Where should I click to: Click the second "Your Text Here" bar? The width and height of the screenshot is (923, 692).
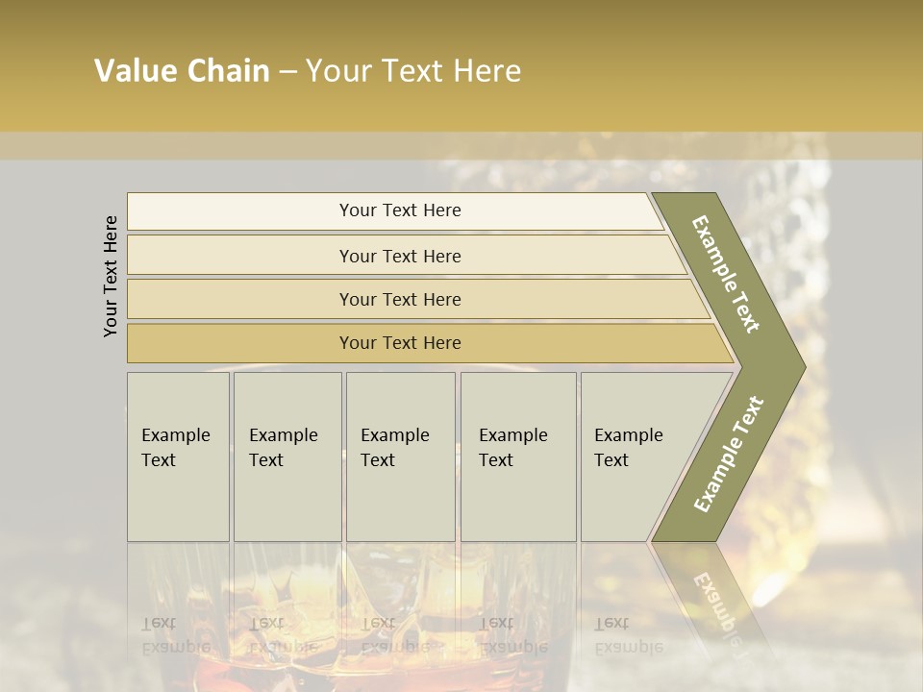[400, 256]
